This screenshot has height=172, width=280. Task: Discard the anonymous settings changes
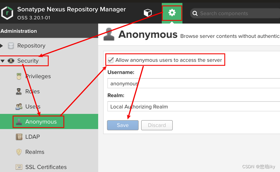pyautogui.click(x=157, y=125)
